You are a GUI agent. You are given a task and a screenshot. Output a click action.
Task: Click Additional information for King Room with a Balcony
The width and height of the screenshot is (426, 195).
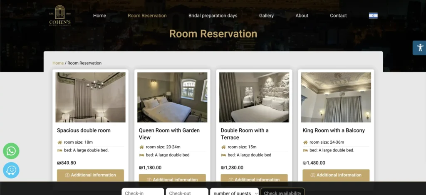click(336, 175)
